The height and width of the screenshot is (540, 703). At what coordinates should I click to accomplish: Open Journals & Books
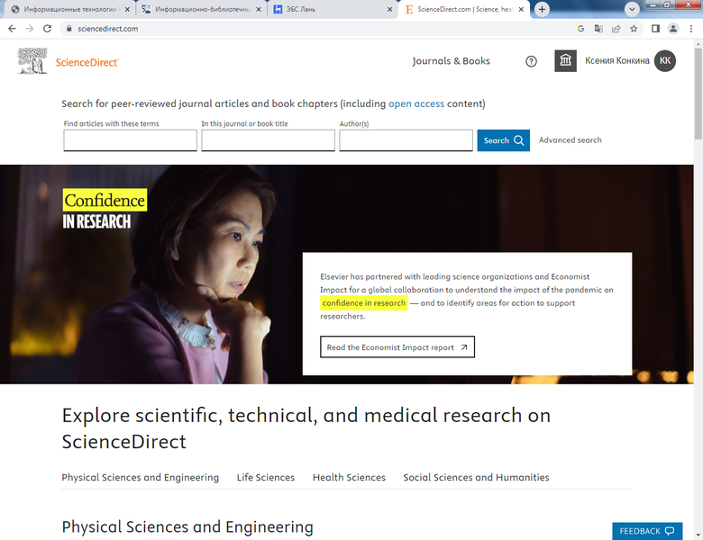point(451,61)
